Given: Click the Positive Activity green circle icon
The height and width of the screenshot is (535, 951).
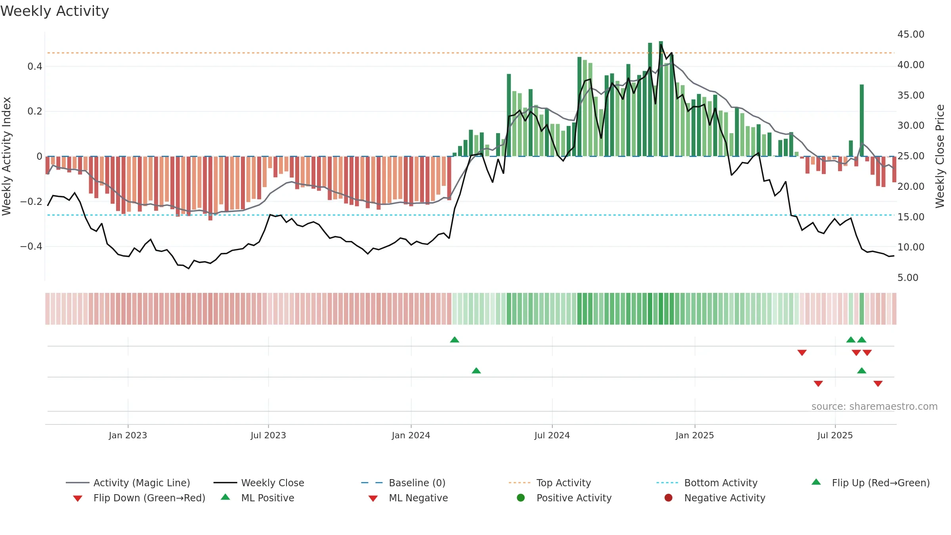Looking at the screenshot, I should coord(521,498).
